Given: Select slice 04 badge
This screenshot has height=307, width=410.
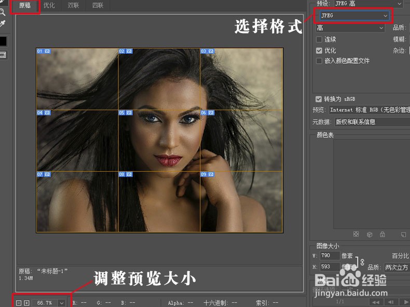Looking at the screenshot, I should tap(44, 113).
